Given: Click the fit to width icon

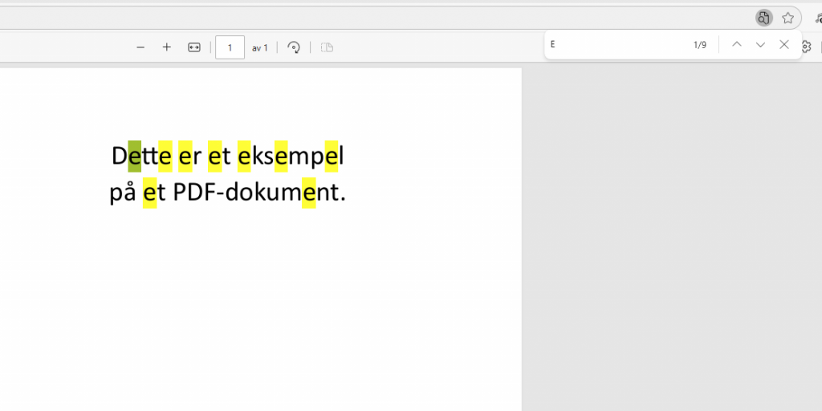Looking at the screenshot, I should point(194,47).
